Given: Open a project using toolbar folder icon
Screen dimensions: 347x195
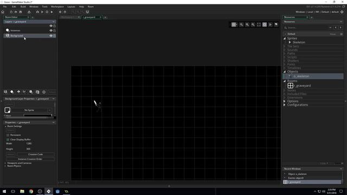Looking at the screenshot, I should (16, 12).
